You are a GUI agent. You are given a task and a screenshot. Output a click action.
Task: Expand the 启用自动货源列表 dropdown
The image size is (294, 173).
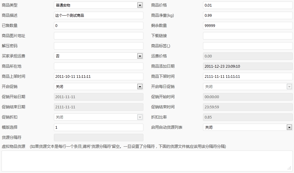pos(248,127)
